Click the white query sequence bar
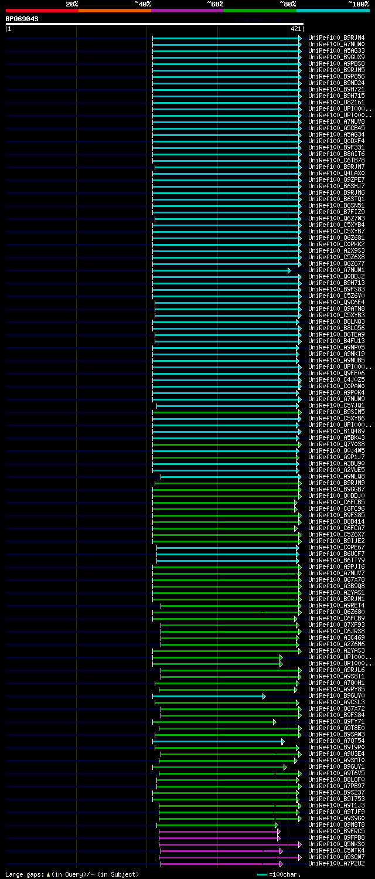The height and width of the screenshot is (879, 375). (155, 24)
